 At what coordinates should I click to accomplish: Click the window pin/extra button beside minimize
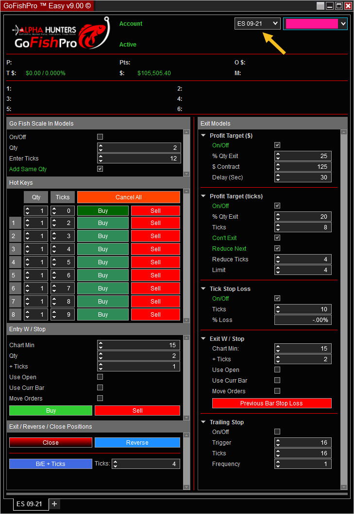tap(320, 5)
